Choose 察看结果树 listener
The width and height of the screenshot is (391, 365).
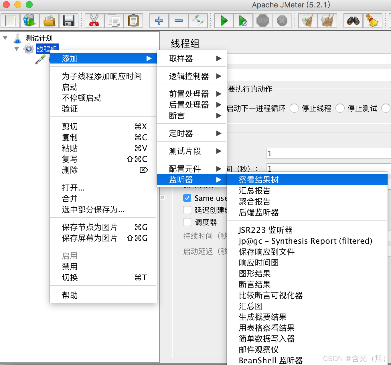point(307,180)
